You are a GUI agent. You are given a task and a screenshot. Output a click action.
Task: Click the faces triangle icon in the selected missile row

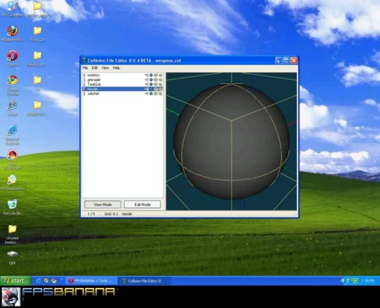point(146,89)
